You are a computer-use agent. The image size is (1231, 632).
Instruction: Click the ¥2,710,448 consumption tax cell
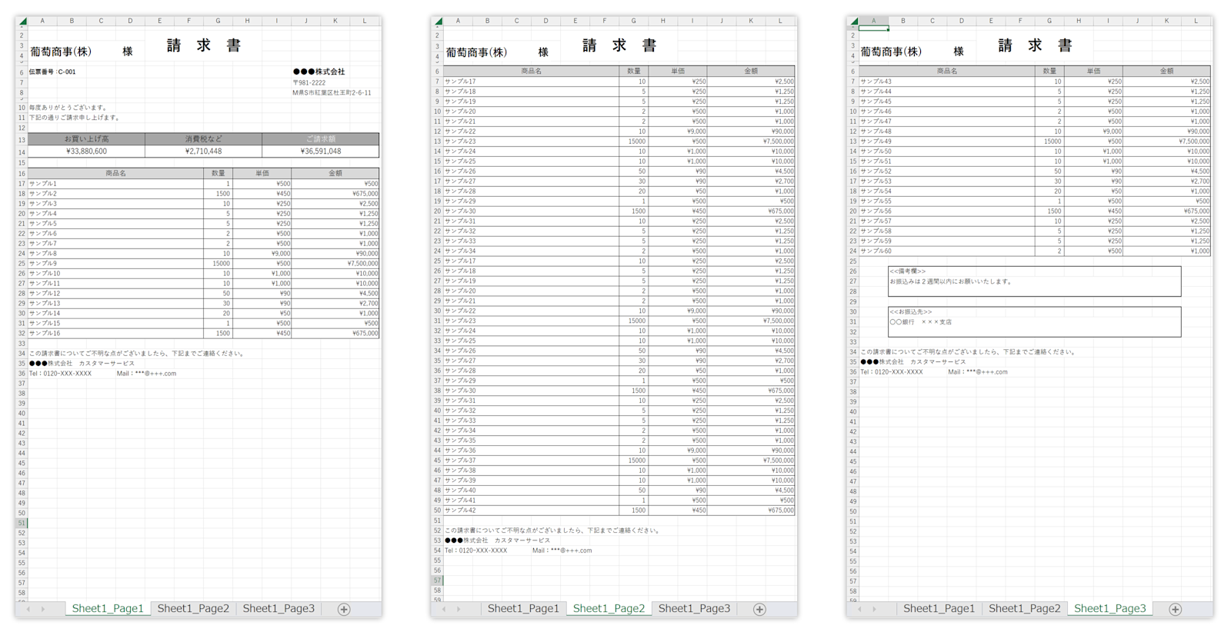coord(203,151)
